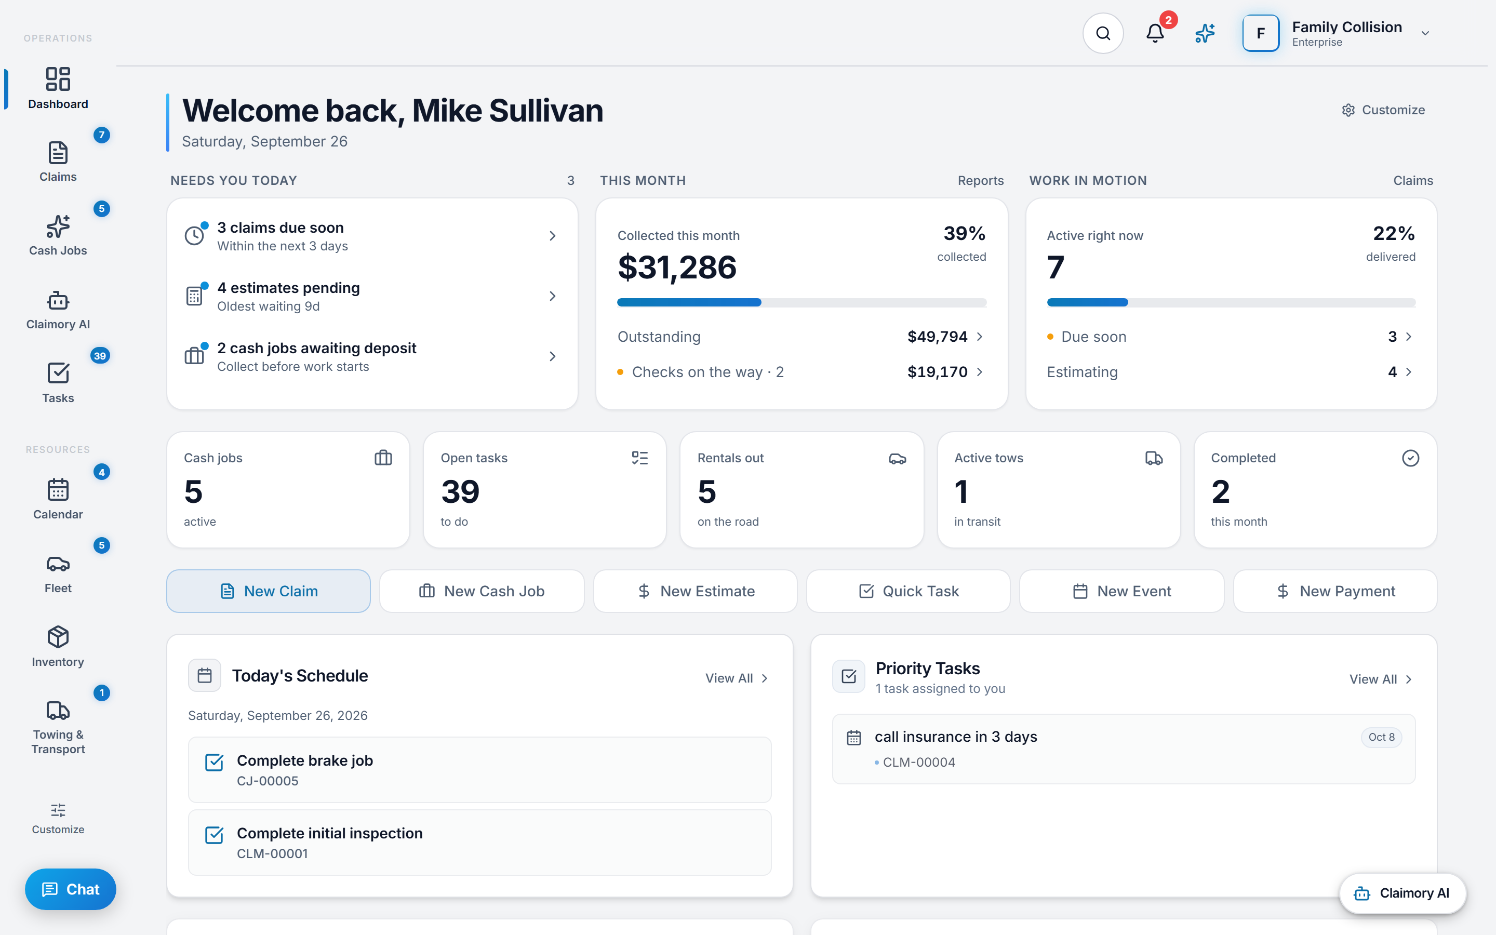Screen dimensions: 1496x935
Task: Open the floating Claimory AI button
Action: 1402,893
